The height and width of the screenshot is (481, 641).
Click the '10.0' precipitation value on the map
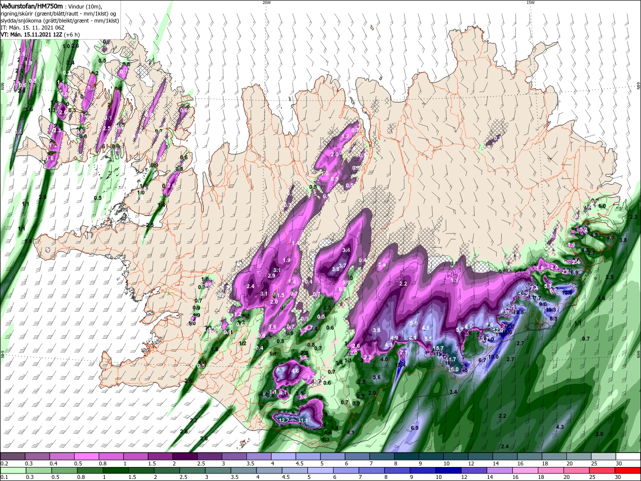point(493,357)
